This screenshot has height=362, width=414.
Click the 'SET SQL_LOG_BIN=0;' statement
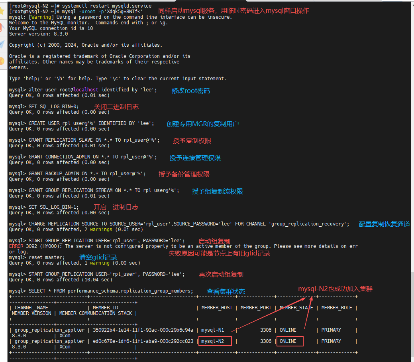tap(54, 107)
